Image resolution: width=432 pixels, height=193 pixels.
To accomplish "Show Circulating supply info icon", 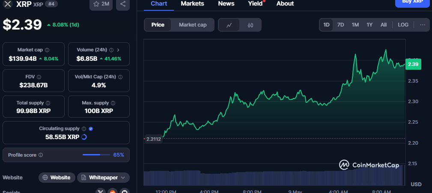I will (84, 128).
